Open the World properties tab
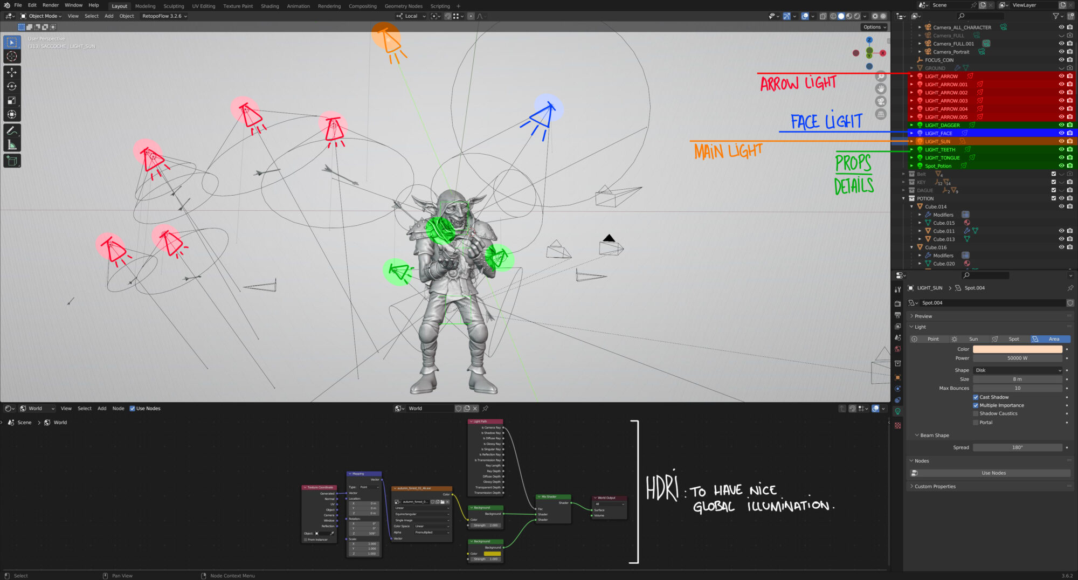 [x=897, y=349]
